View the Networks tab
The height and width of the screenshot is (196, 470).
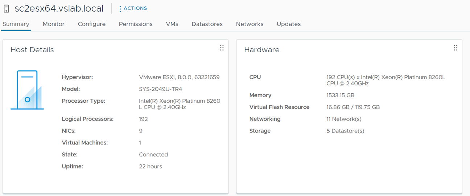coord(250,24)
